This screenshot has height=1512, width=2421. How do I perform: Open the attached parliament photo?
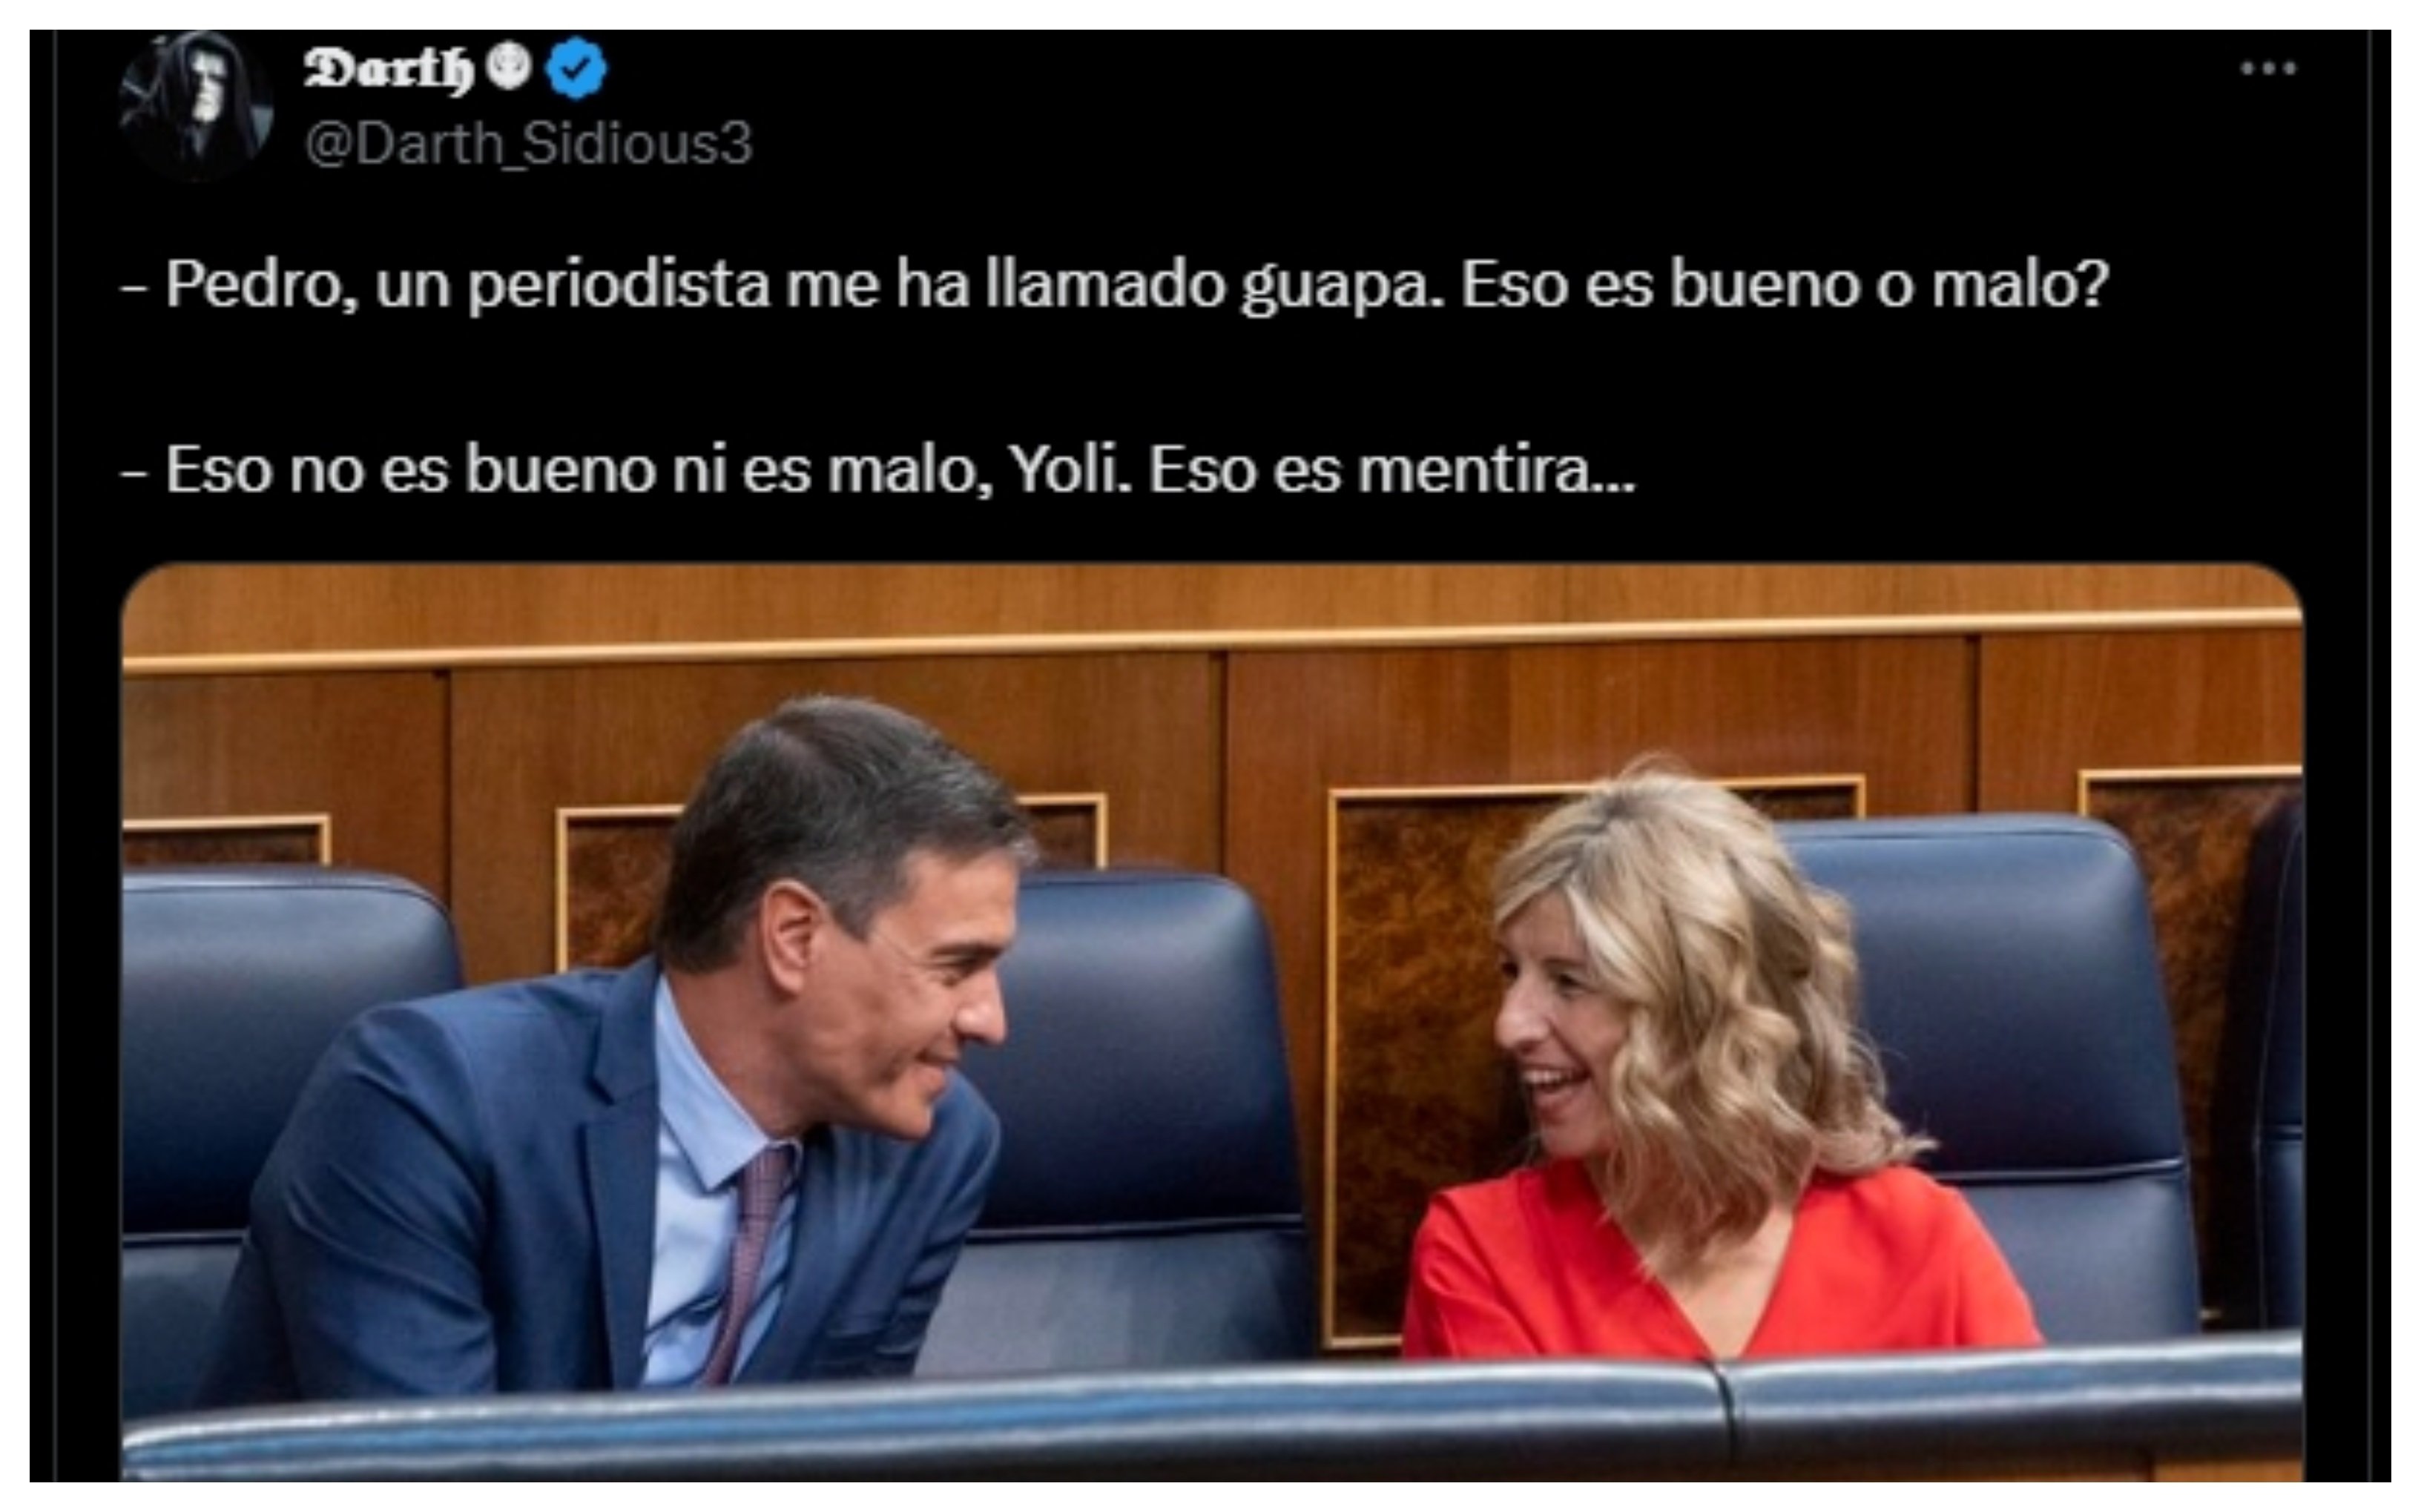coord(1212,1022)
